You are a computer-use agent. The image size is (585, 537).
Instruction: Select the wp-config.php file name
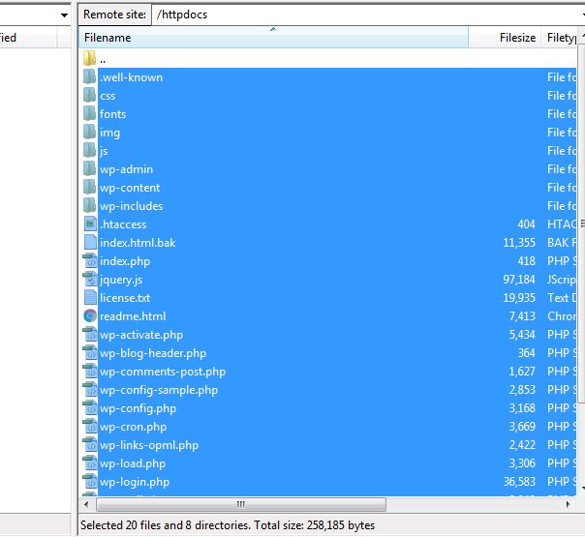tap(139, 408)
